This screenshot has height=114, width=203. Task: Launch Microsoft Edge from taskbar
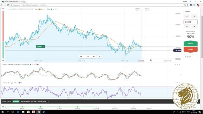coord(18,112)
